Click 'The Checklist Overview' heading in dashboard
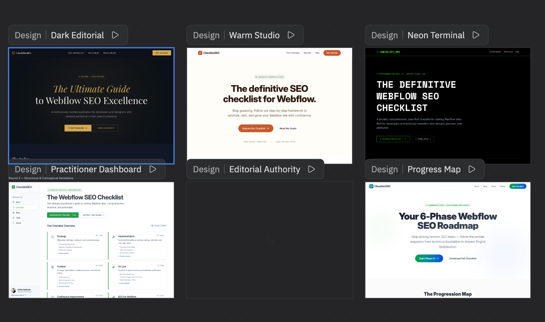545x322 pixels. [x=61, y=226]
